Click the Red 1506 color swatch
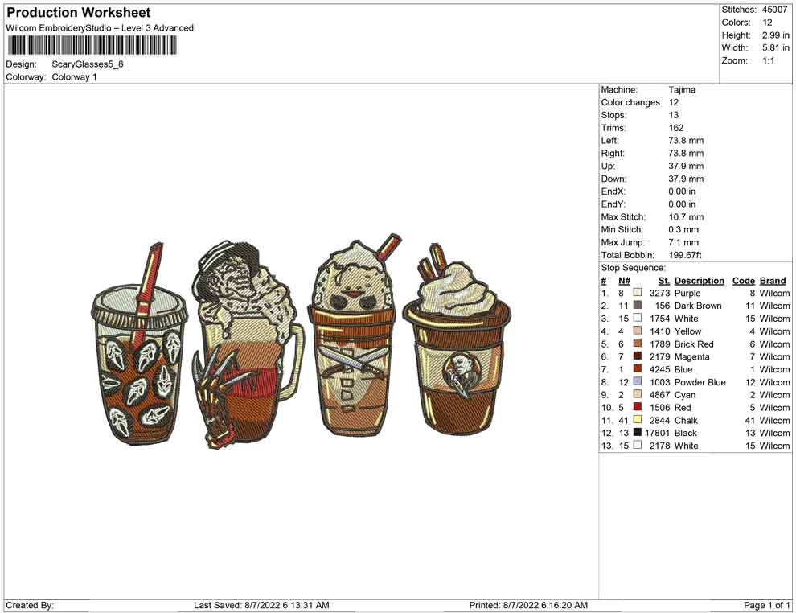Screen dimensions: 796x613 (638, 407)
